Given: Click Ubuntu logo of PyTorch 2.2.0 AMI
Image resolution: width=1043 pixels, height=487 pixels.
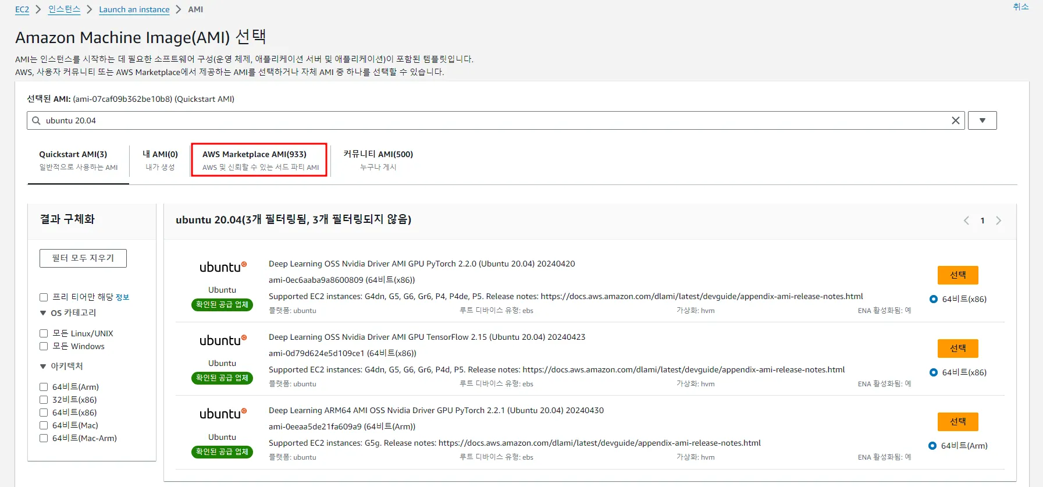Looking at the screenshot, I should [x=223, y=267].
